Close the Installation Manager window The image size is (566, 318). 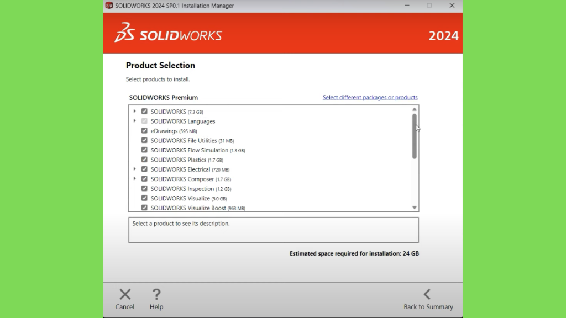[x=452, y=6]
